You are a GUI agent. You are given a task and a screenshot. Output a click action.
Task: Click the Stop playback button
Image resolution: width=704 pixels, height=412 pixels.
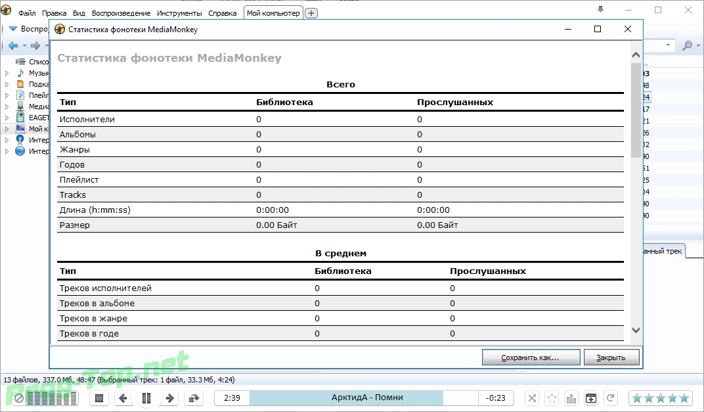[x=99, y=398]
